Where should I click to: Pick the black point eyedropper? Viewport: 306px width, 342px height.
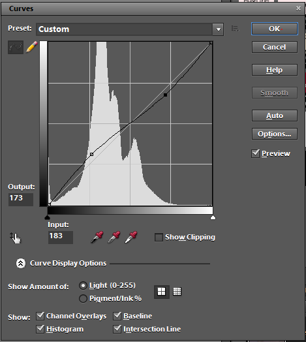97,237
